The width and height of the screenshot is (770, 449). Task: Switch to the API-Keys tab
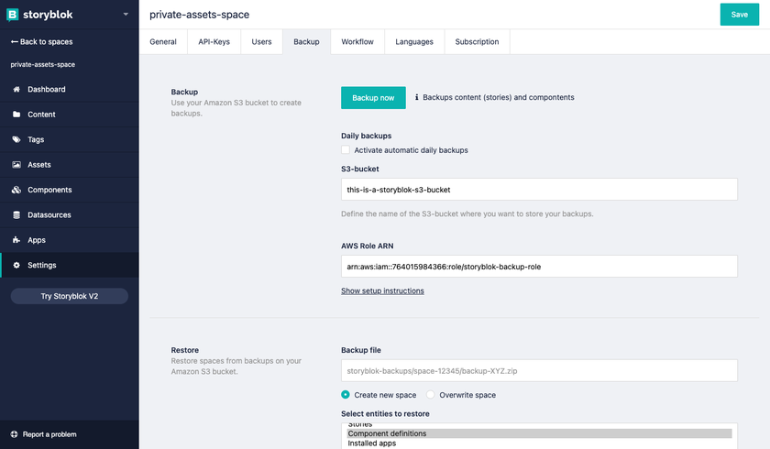[214, 42]
